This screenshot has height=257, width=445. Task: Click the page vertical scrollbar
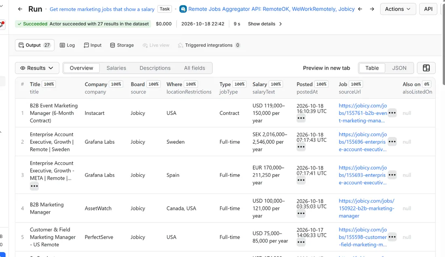[443, 44]
